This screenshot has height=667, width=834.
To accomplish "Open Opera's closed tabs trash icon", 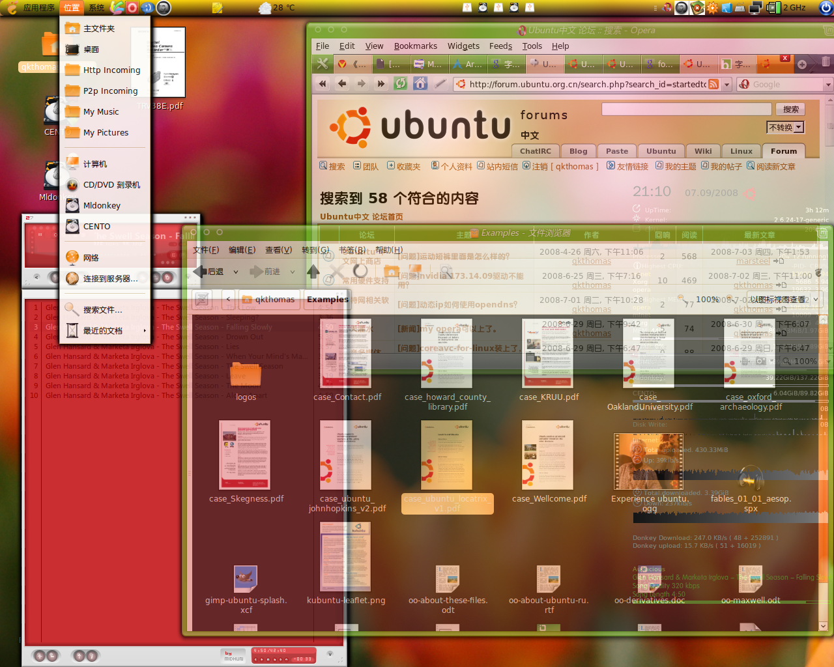I will (x=826, y=63).
